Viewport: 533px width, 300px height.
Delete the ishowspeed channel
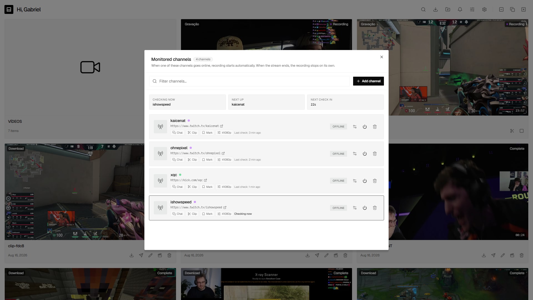coord(375,208)
